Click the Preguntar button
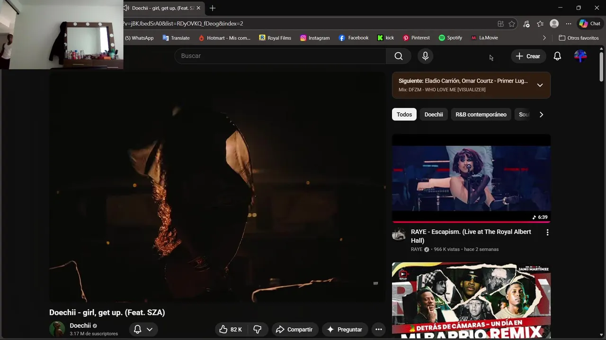Image resolution: width=606 pixels, height=340 pixels. point(345,330)
